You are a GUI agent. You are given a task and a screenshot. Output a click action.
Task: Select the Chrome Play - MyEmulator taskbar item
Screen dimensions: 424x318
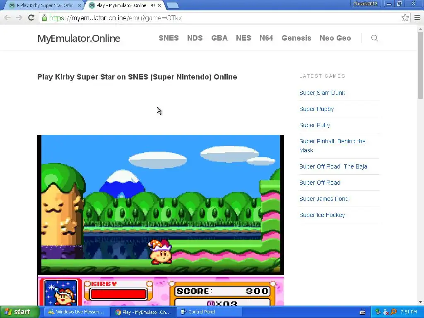point(143,312)
